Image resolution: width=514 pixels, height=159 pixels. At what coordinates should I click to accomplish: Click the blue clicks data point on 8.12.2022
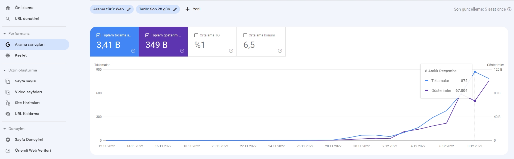[x=475, y=72]
